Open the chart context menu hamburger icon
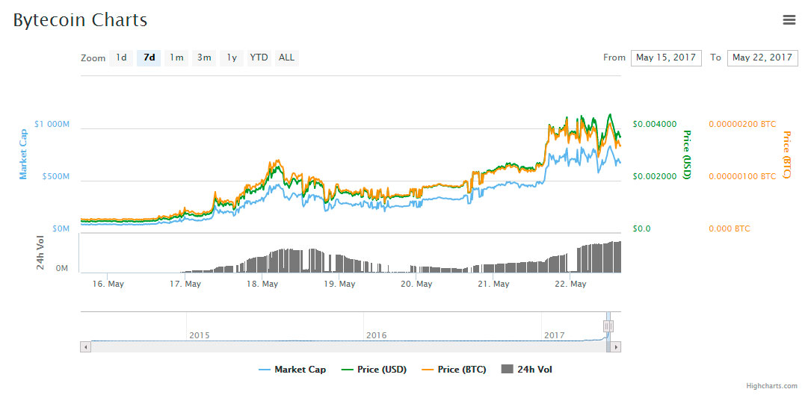The height and width of the screenshot is (395, 811). point(789,20)
